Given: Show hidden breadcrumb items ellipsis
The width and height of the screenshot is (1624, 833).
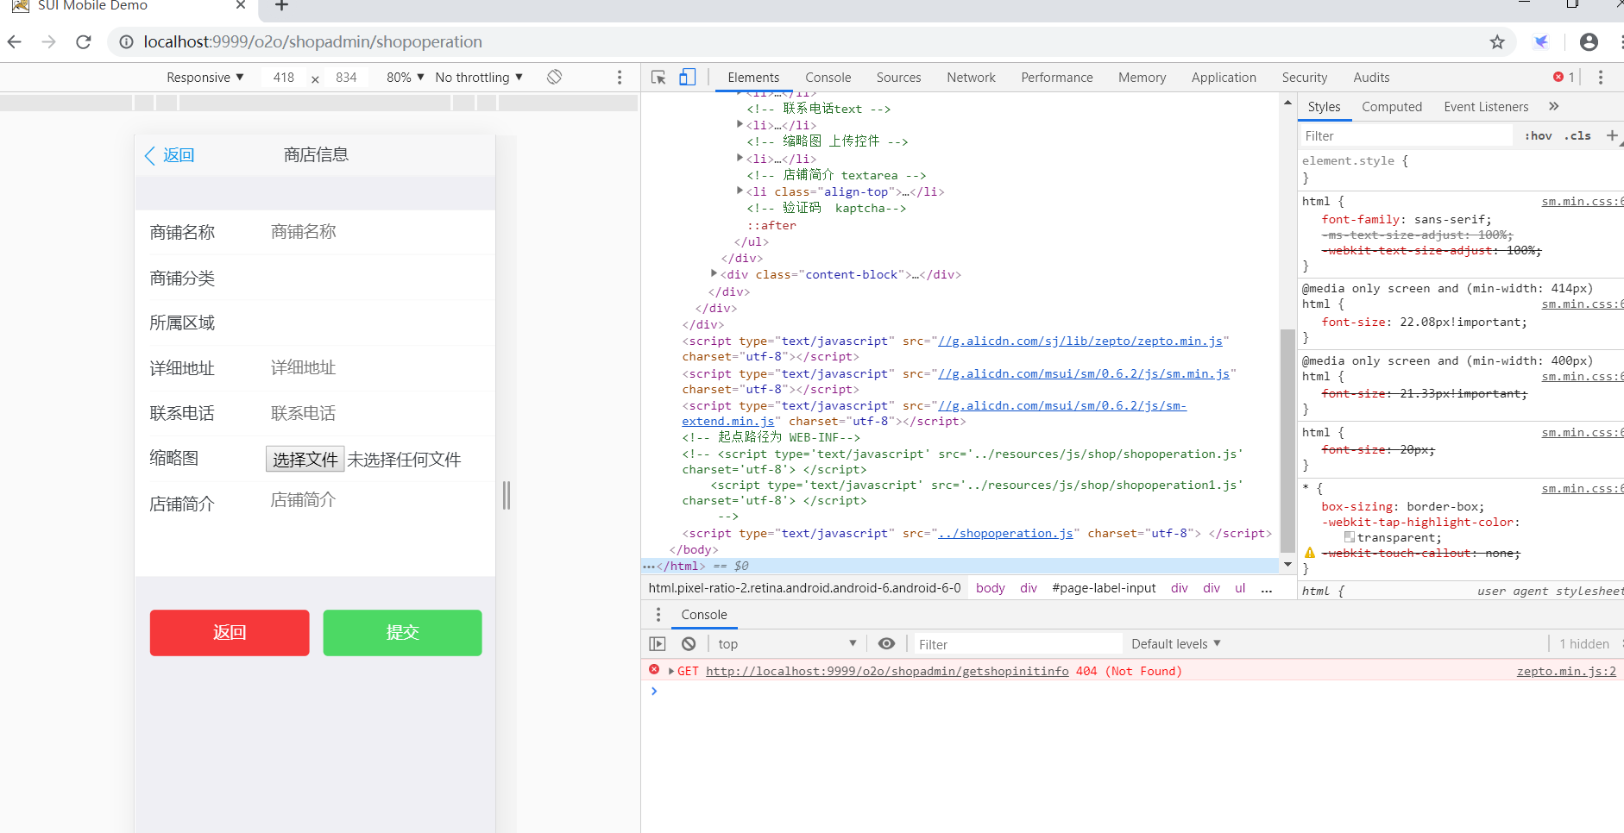Looking at the screenshot, I should [1267, 588].
